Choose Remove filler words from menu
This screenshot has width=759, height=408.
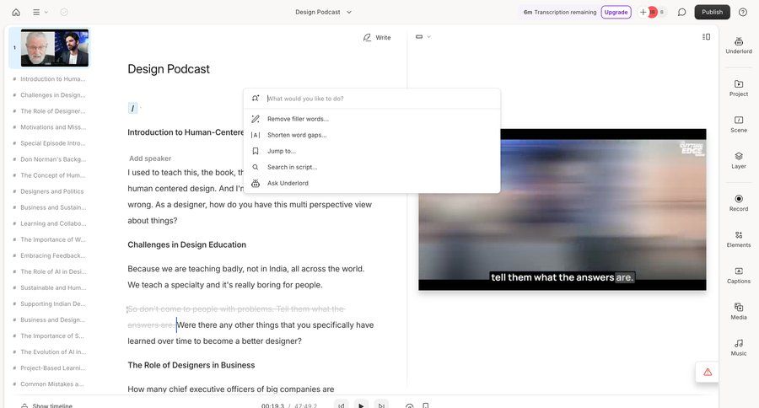pyautogui.click(x=372, y=119)
